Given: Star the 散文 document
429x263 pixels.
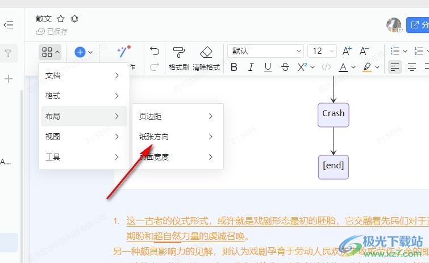Looking at the screenshot, I should click(x=61, y=19).
